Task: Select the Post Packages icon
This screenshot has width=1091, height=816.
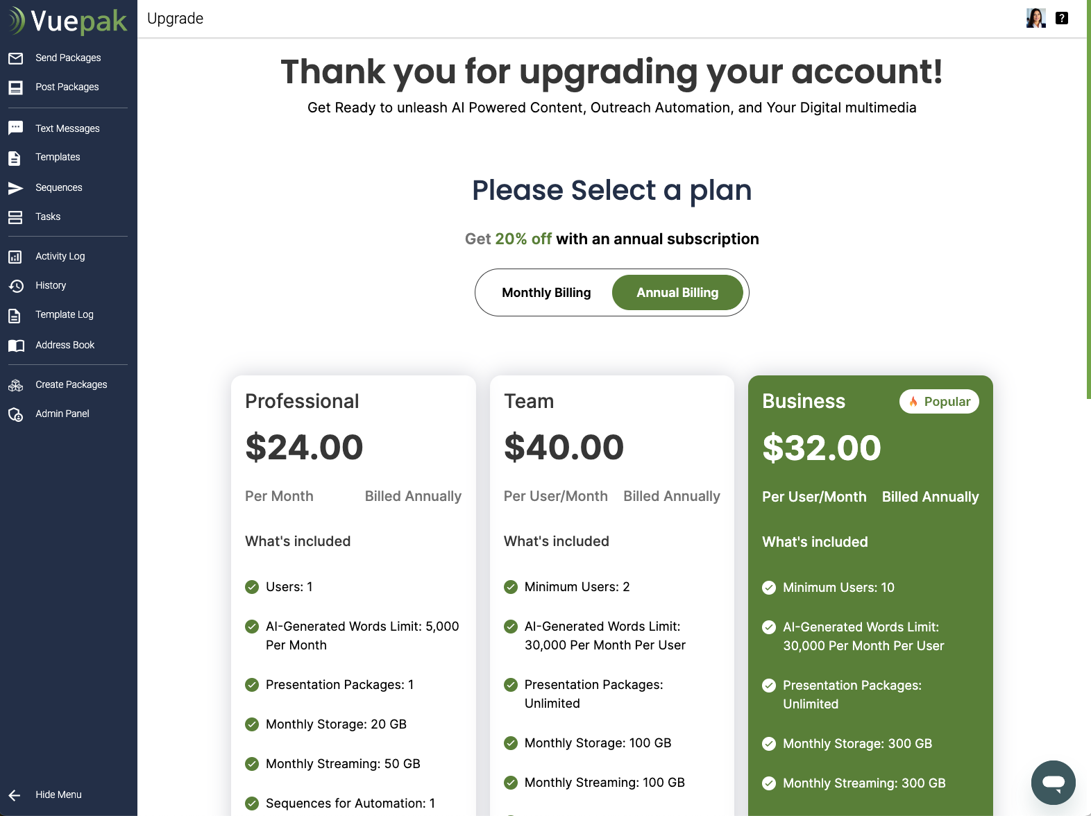Action: coord(16,87)
